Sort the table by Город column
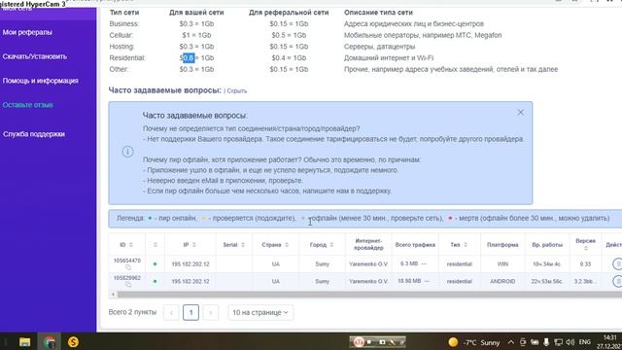Image resolution: width=622 pixels, height=350 pixels. coord(331,245)
